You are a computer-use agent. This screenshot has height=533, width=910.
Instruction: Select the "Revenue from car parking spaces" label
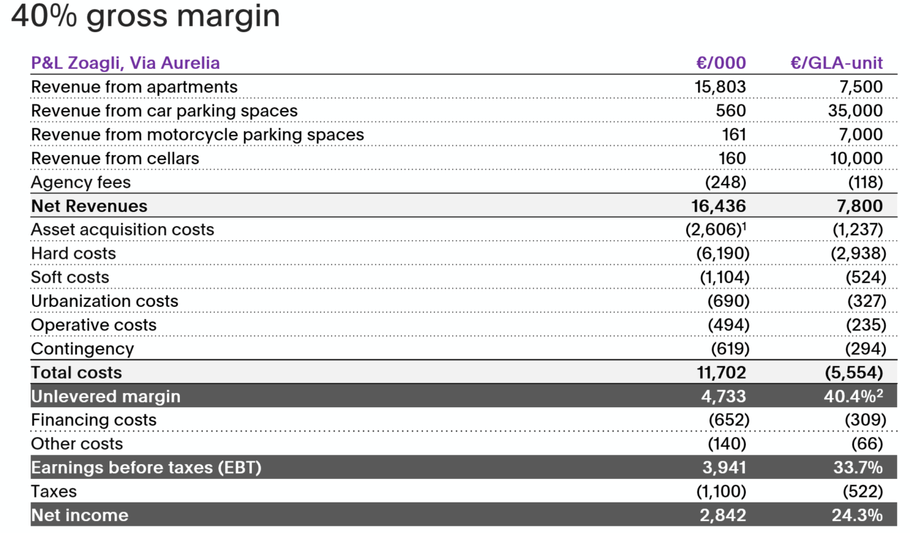pos(164,111)
